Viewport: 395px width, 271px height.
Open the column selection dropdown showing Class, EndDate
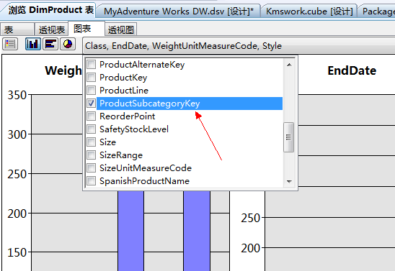(239, 46)
